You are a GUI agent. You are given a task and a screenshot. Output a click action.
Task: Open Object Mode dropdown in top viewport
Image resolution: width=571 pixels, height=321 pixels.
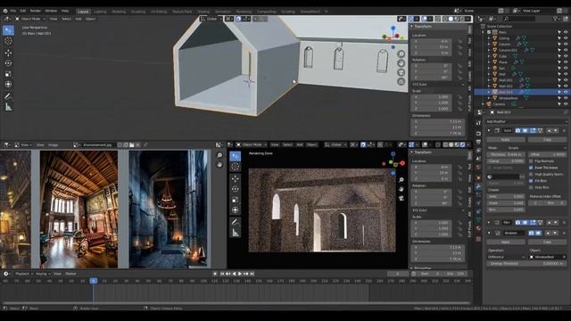tap(30, 19)
